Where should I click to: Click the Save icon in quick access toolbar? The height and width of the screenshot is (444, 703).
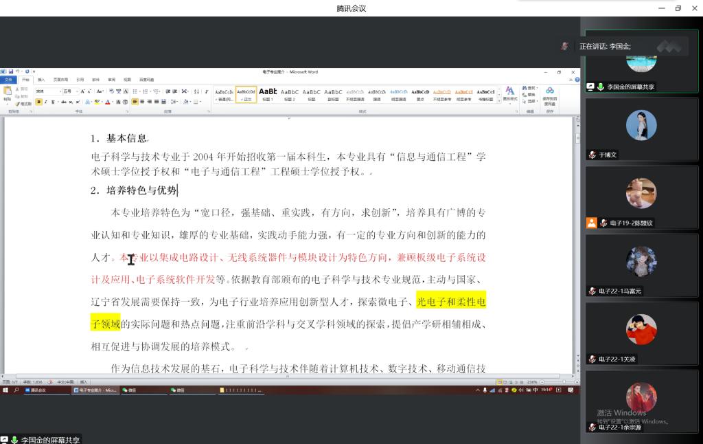click(x=10, y=71)
